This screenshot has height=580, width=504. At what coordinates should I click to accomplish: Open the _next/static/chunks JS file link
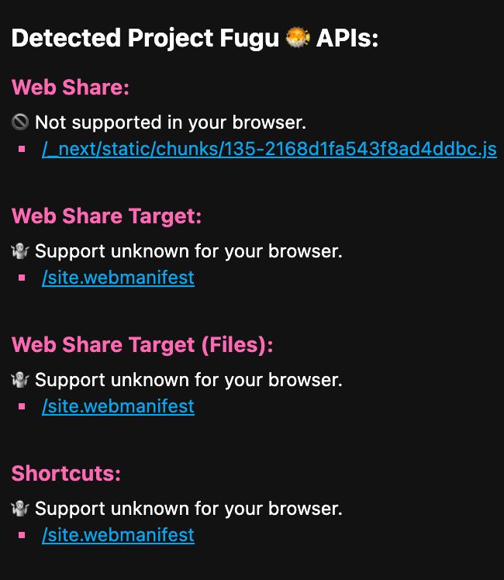coord(269,149)
